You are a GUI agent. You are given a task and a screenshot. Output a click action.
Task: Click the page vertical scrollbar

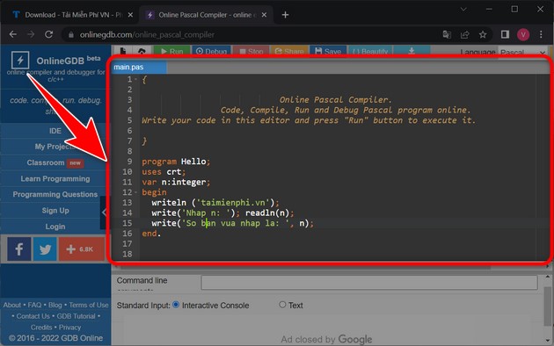pos(547,306)
